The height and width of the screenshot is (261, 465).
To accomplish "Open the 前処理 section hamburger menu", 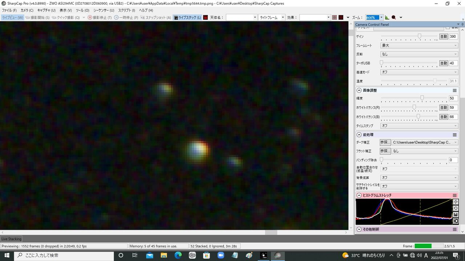I will (x=454, y=135).
